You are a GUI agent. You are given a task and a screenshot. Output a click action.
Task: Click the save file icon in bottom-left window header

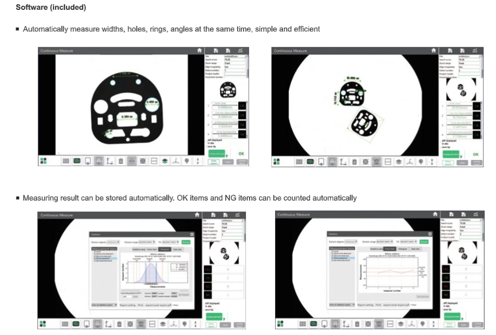click(214, 214)
